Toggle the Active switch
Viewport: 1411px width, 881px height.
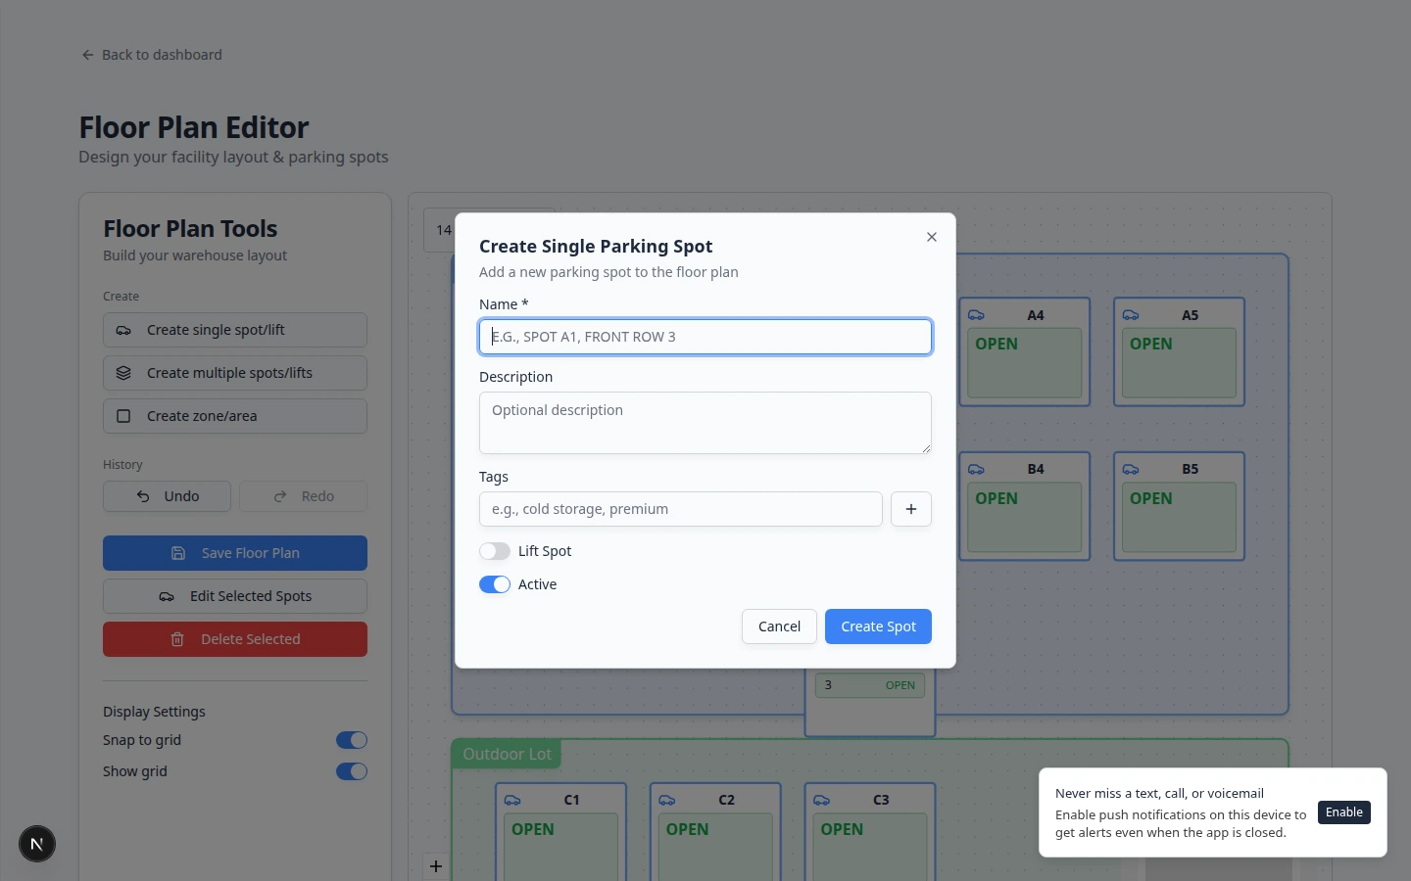[495, 584]
